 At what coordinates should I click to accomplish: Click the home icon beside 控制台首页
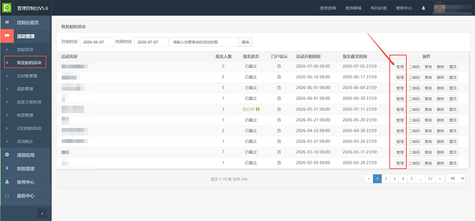[7, 22]
